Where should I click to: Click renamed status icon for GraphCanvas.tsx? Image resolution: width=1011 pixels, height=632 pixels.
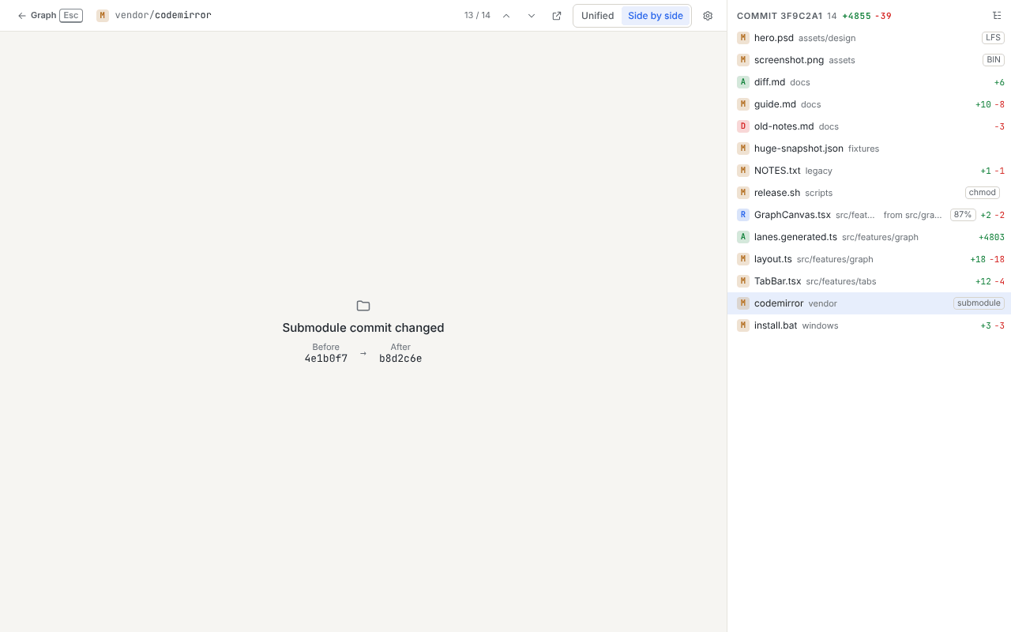coord(743,215)
